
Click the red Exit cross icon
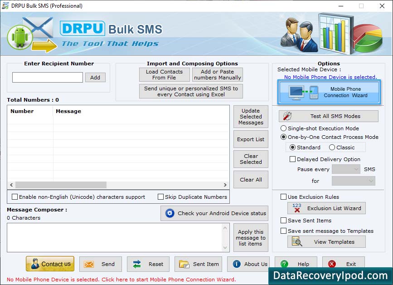[332, 264]
